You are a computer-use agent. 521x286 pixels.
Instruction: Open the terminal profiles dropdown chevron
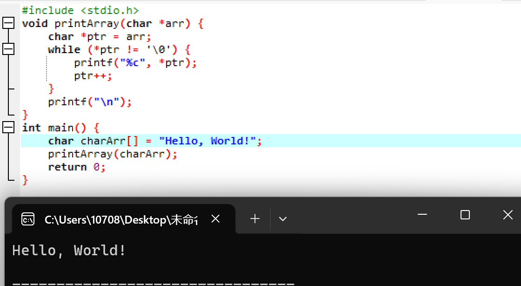[x=283, y=219]
